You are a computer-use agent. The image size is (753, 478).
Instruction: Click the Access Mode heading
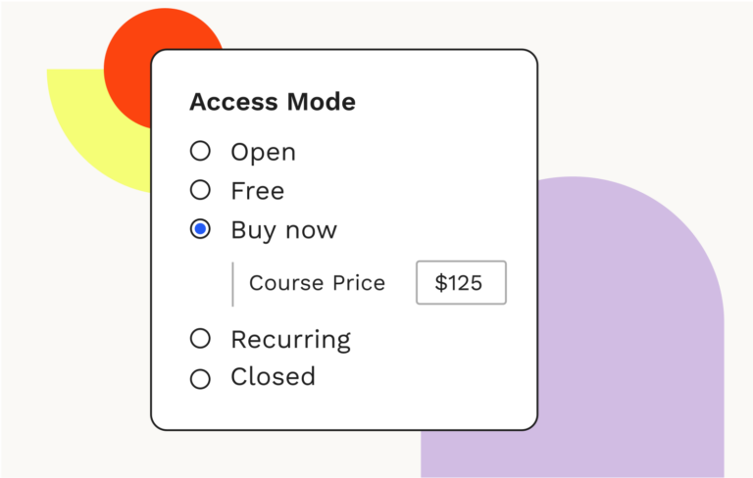(272, 102)
